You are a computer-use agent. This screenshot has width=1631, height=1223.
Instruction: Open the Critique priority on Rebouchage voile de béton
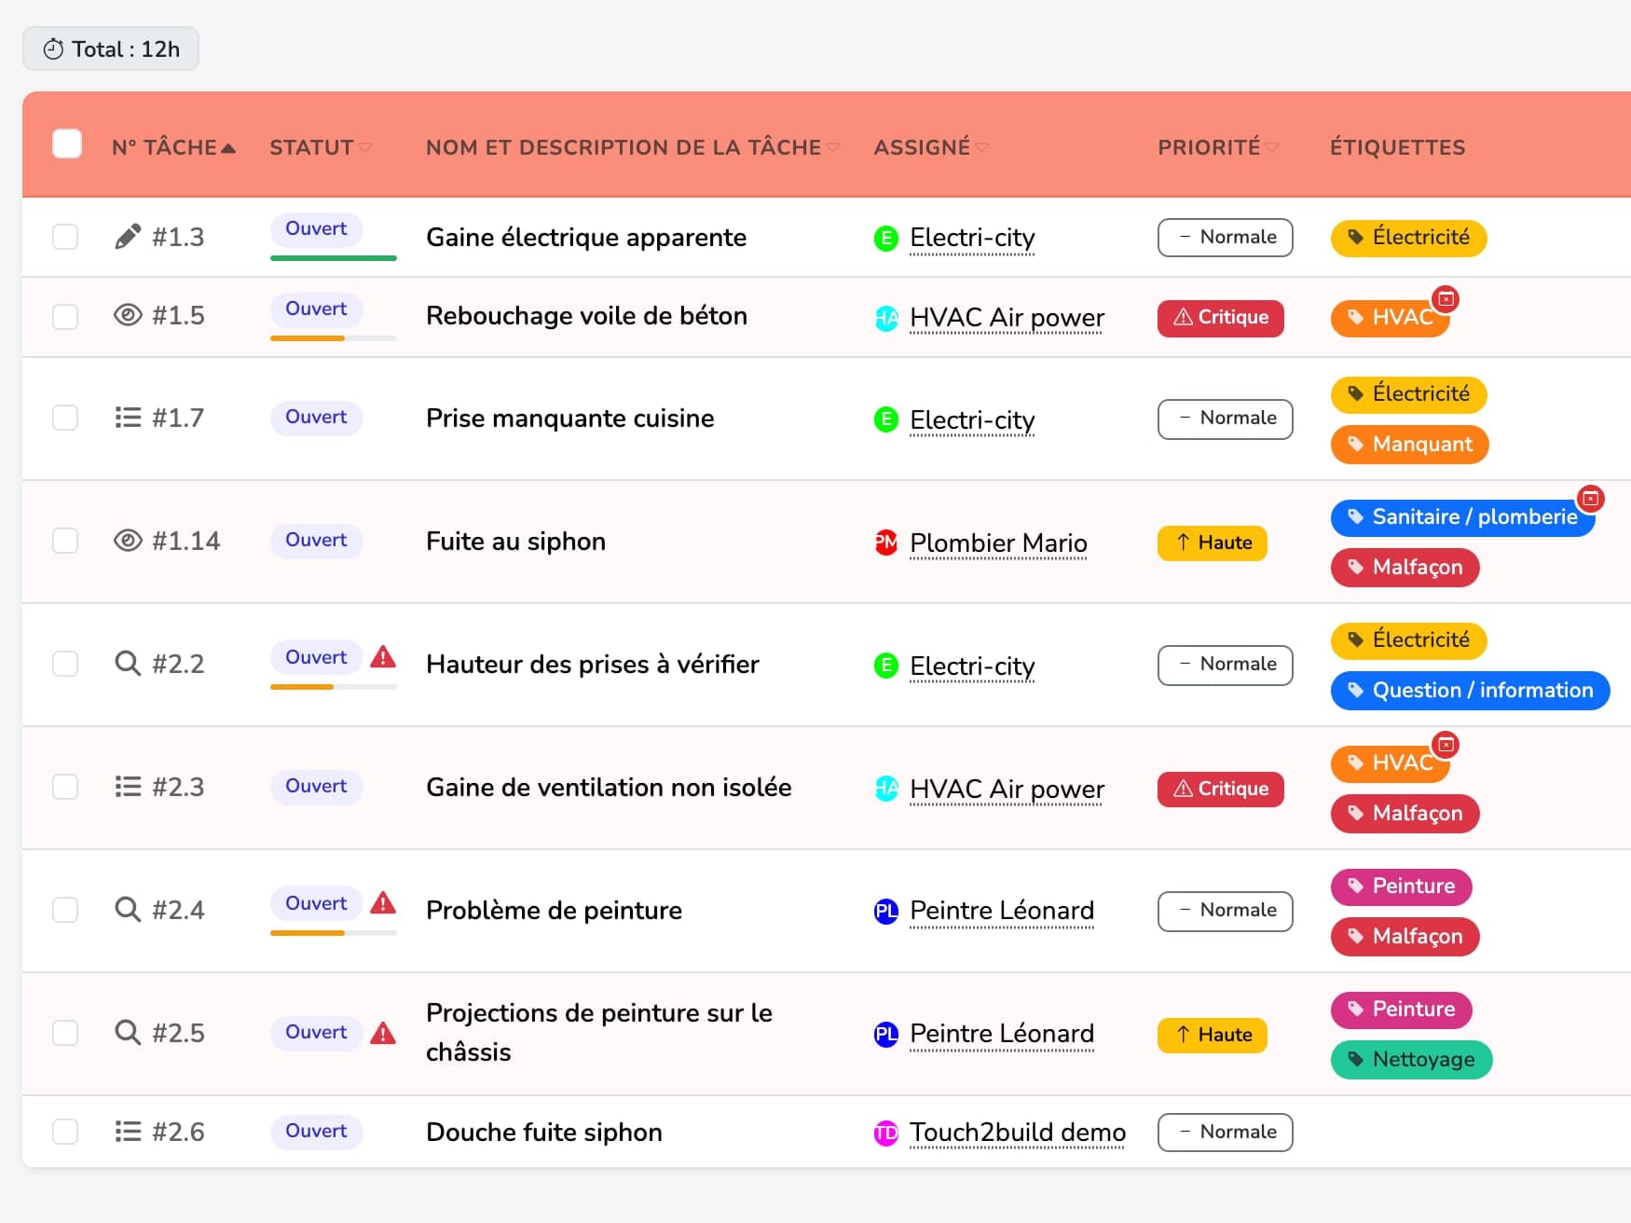click(x=1221, y=318)
